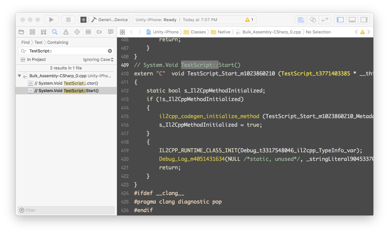This screenshot has height=234, width=389.
Task: Open the Test navigator diamond icon
Action: pyautogui.click(x=77, y=32)
